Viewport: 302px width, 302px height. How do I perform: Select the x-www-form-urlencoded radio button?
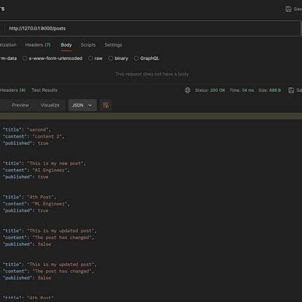(25, 58)
